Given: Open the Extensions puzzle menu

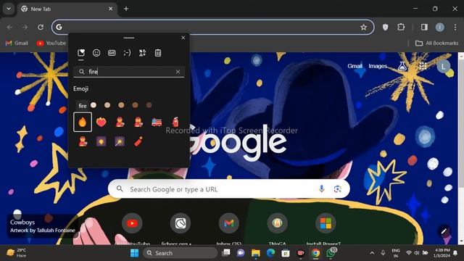Looking at the screenshot, I should pos(401,28).
